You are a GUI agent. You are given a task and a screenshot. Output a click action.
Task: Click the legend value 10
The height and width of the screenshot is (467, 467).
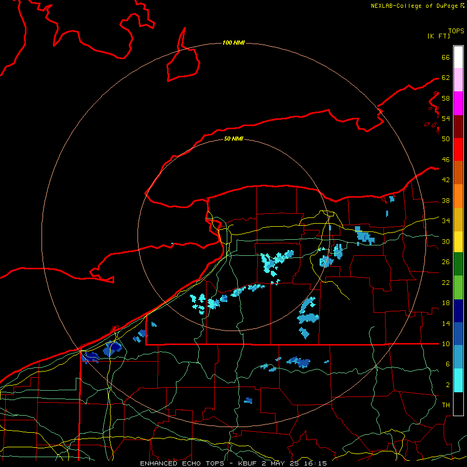click(x=446, y=344)
